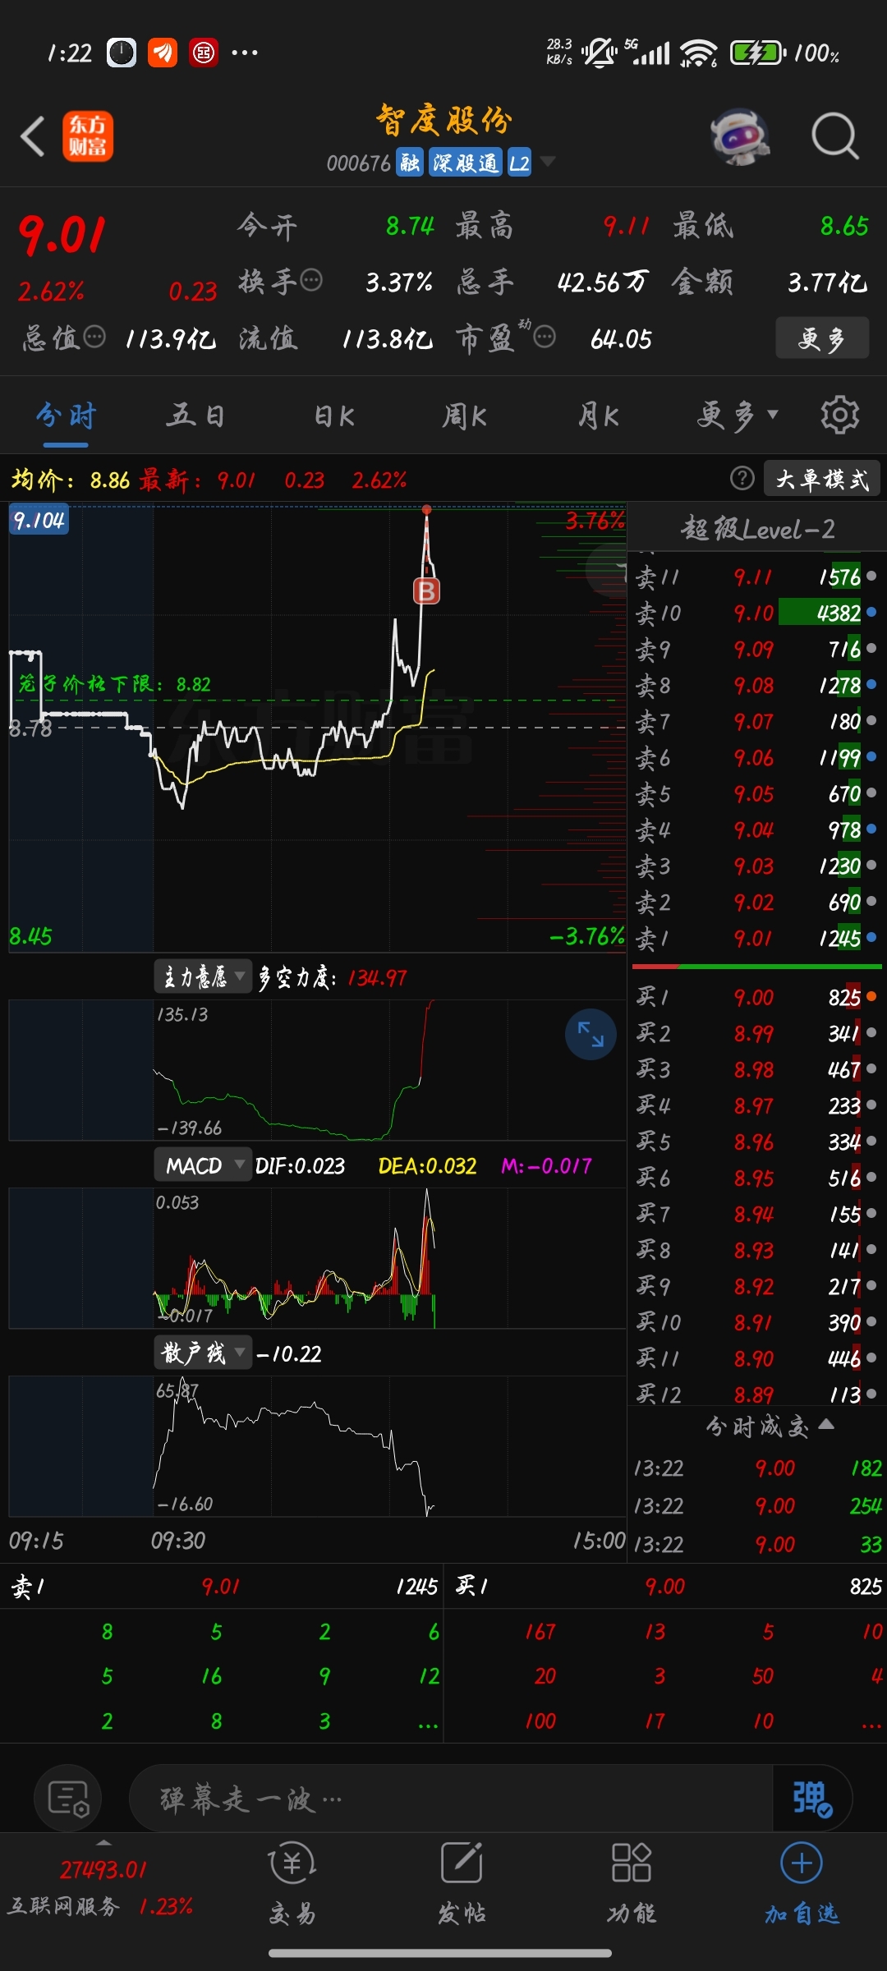Open the 更多 chart period dropdown
The height and width of the screenshot is (1971, 887).
(x=737, y=416)
